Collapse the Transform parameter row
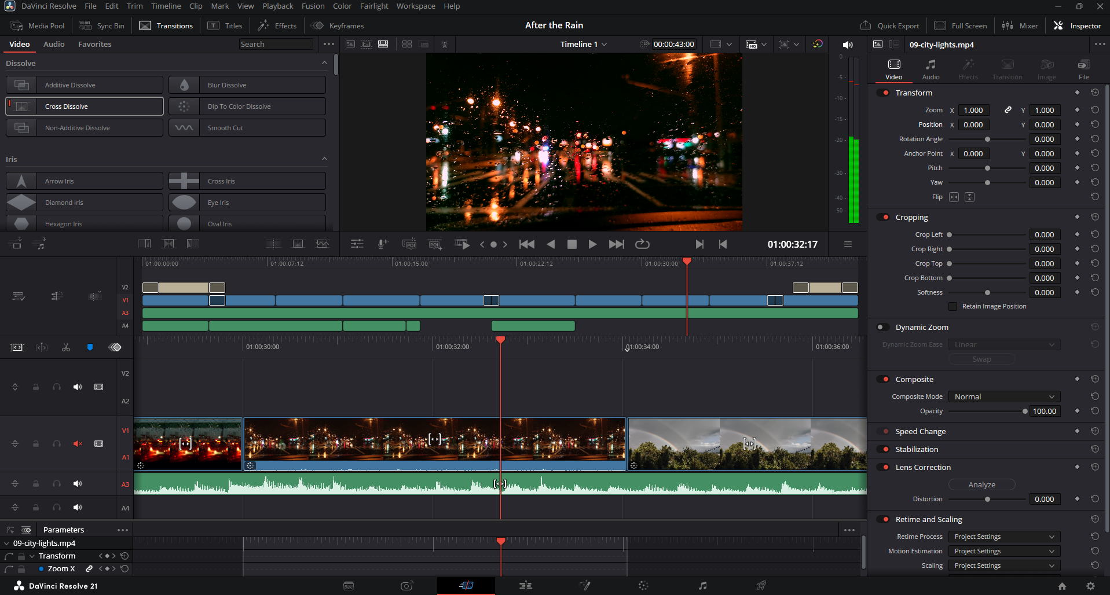 (x=32, y=556)
